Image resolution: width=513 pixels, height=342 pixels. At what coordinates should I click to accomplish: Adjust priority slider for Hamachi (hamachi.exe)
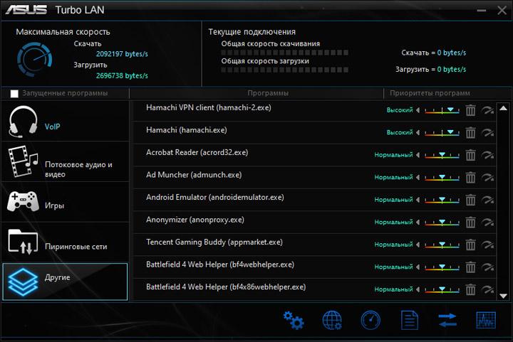pos(442,133)
